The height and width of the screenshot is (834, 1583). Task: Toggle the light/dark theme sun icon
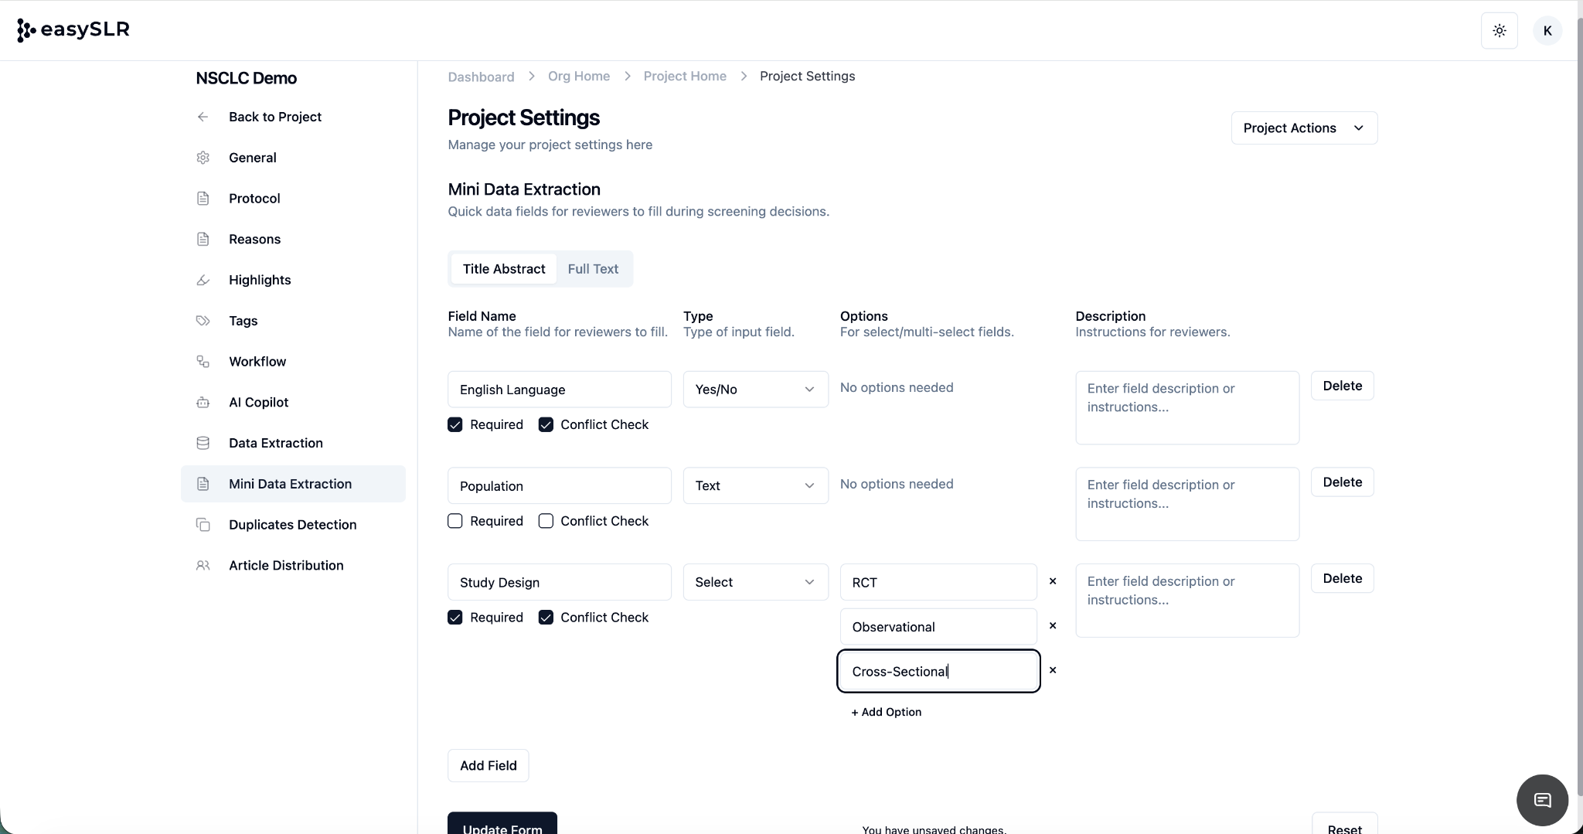point(1499,31)
